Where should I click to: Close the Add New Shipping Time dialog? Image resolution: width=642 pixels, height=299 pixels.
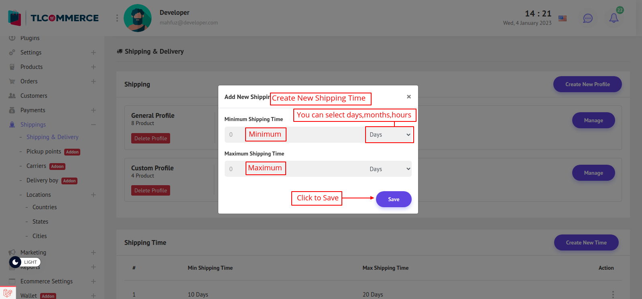pyautogui.click(x=408, y=97)
